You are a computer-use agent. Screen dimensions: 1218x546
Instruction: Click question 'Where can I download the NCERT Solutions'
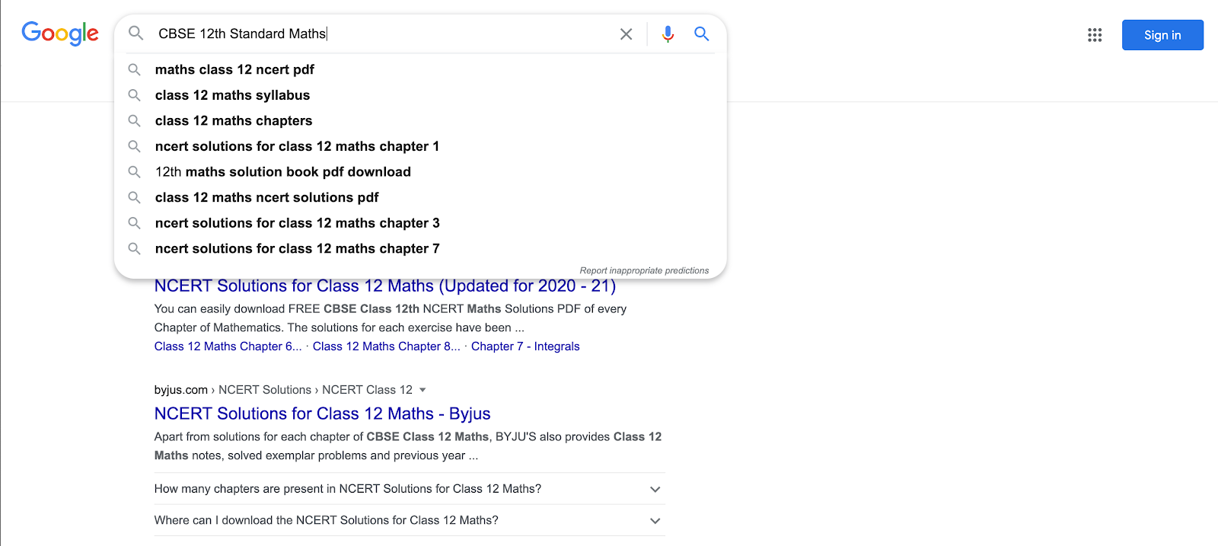(x=327, y=520)
